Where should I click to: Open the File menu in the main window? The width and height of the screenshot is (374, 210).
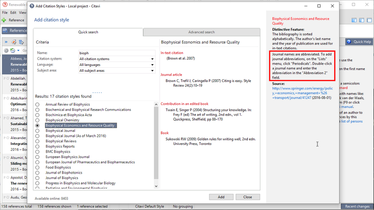click(x=5, y=13)
